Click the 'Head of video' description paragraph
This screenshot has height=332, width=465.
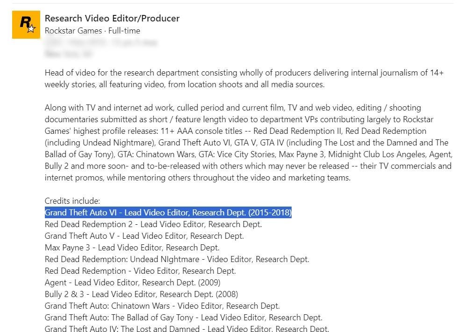[x=243, y=78]
